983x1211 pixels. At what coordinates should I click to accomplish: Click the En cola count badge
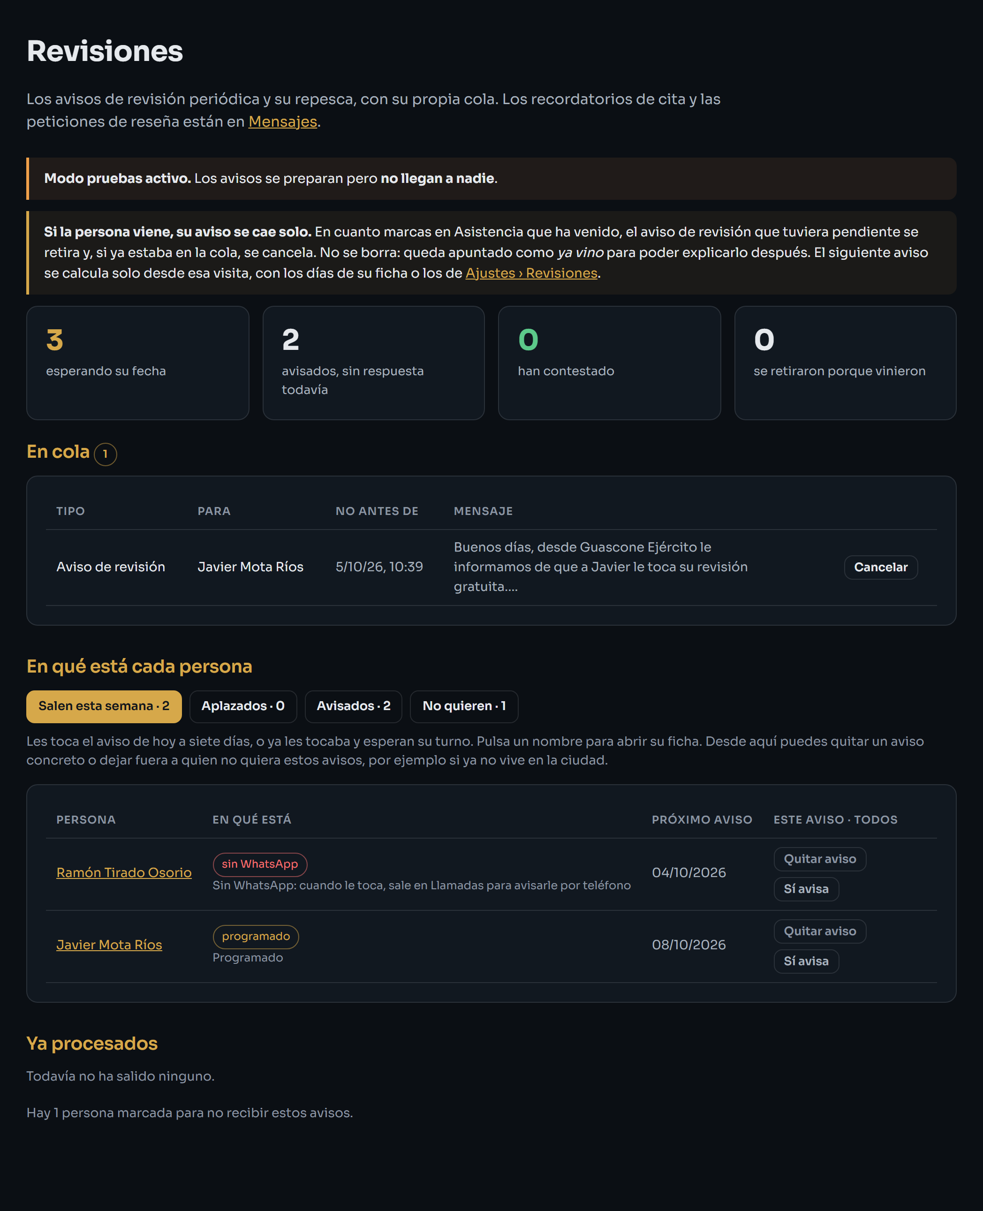[x=106, y=454]
